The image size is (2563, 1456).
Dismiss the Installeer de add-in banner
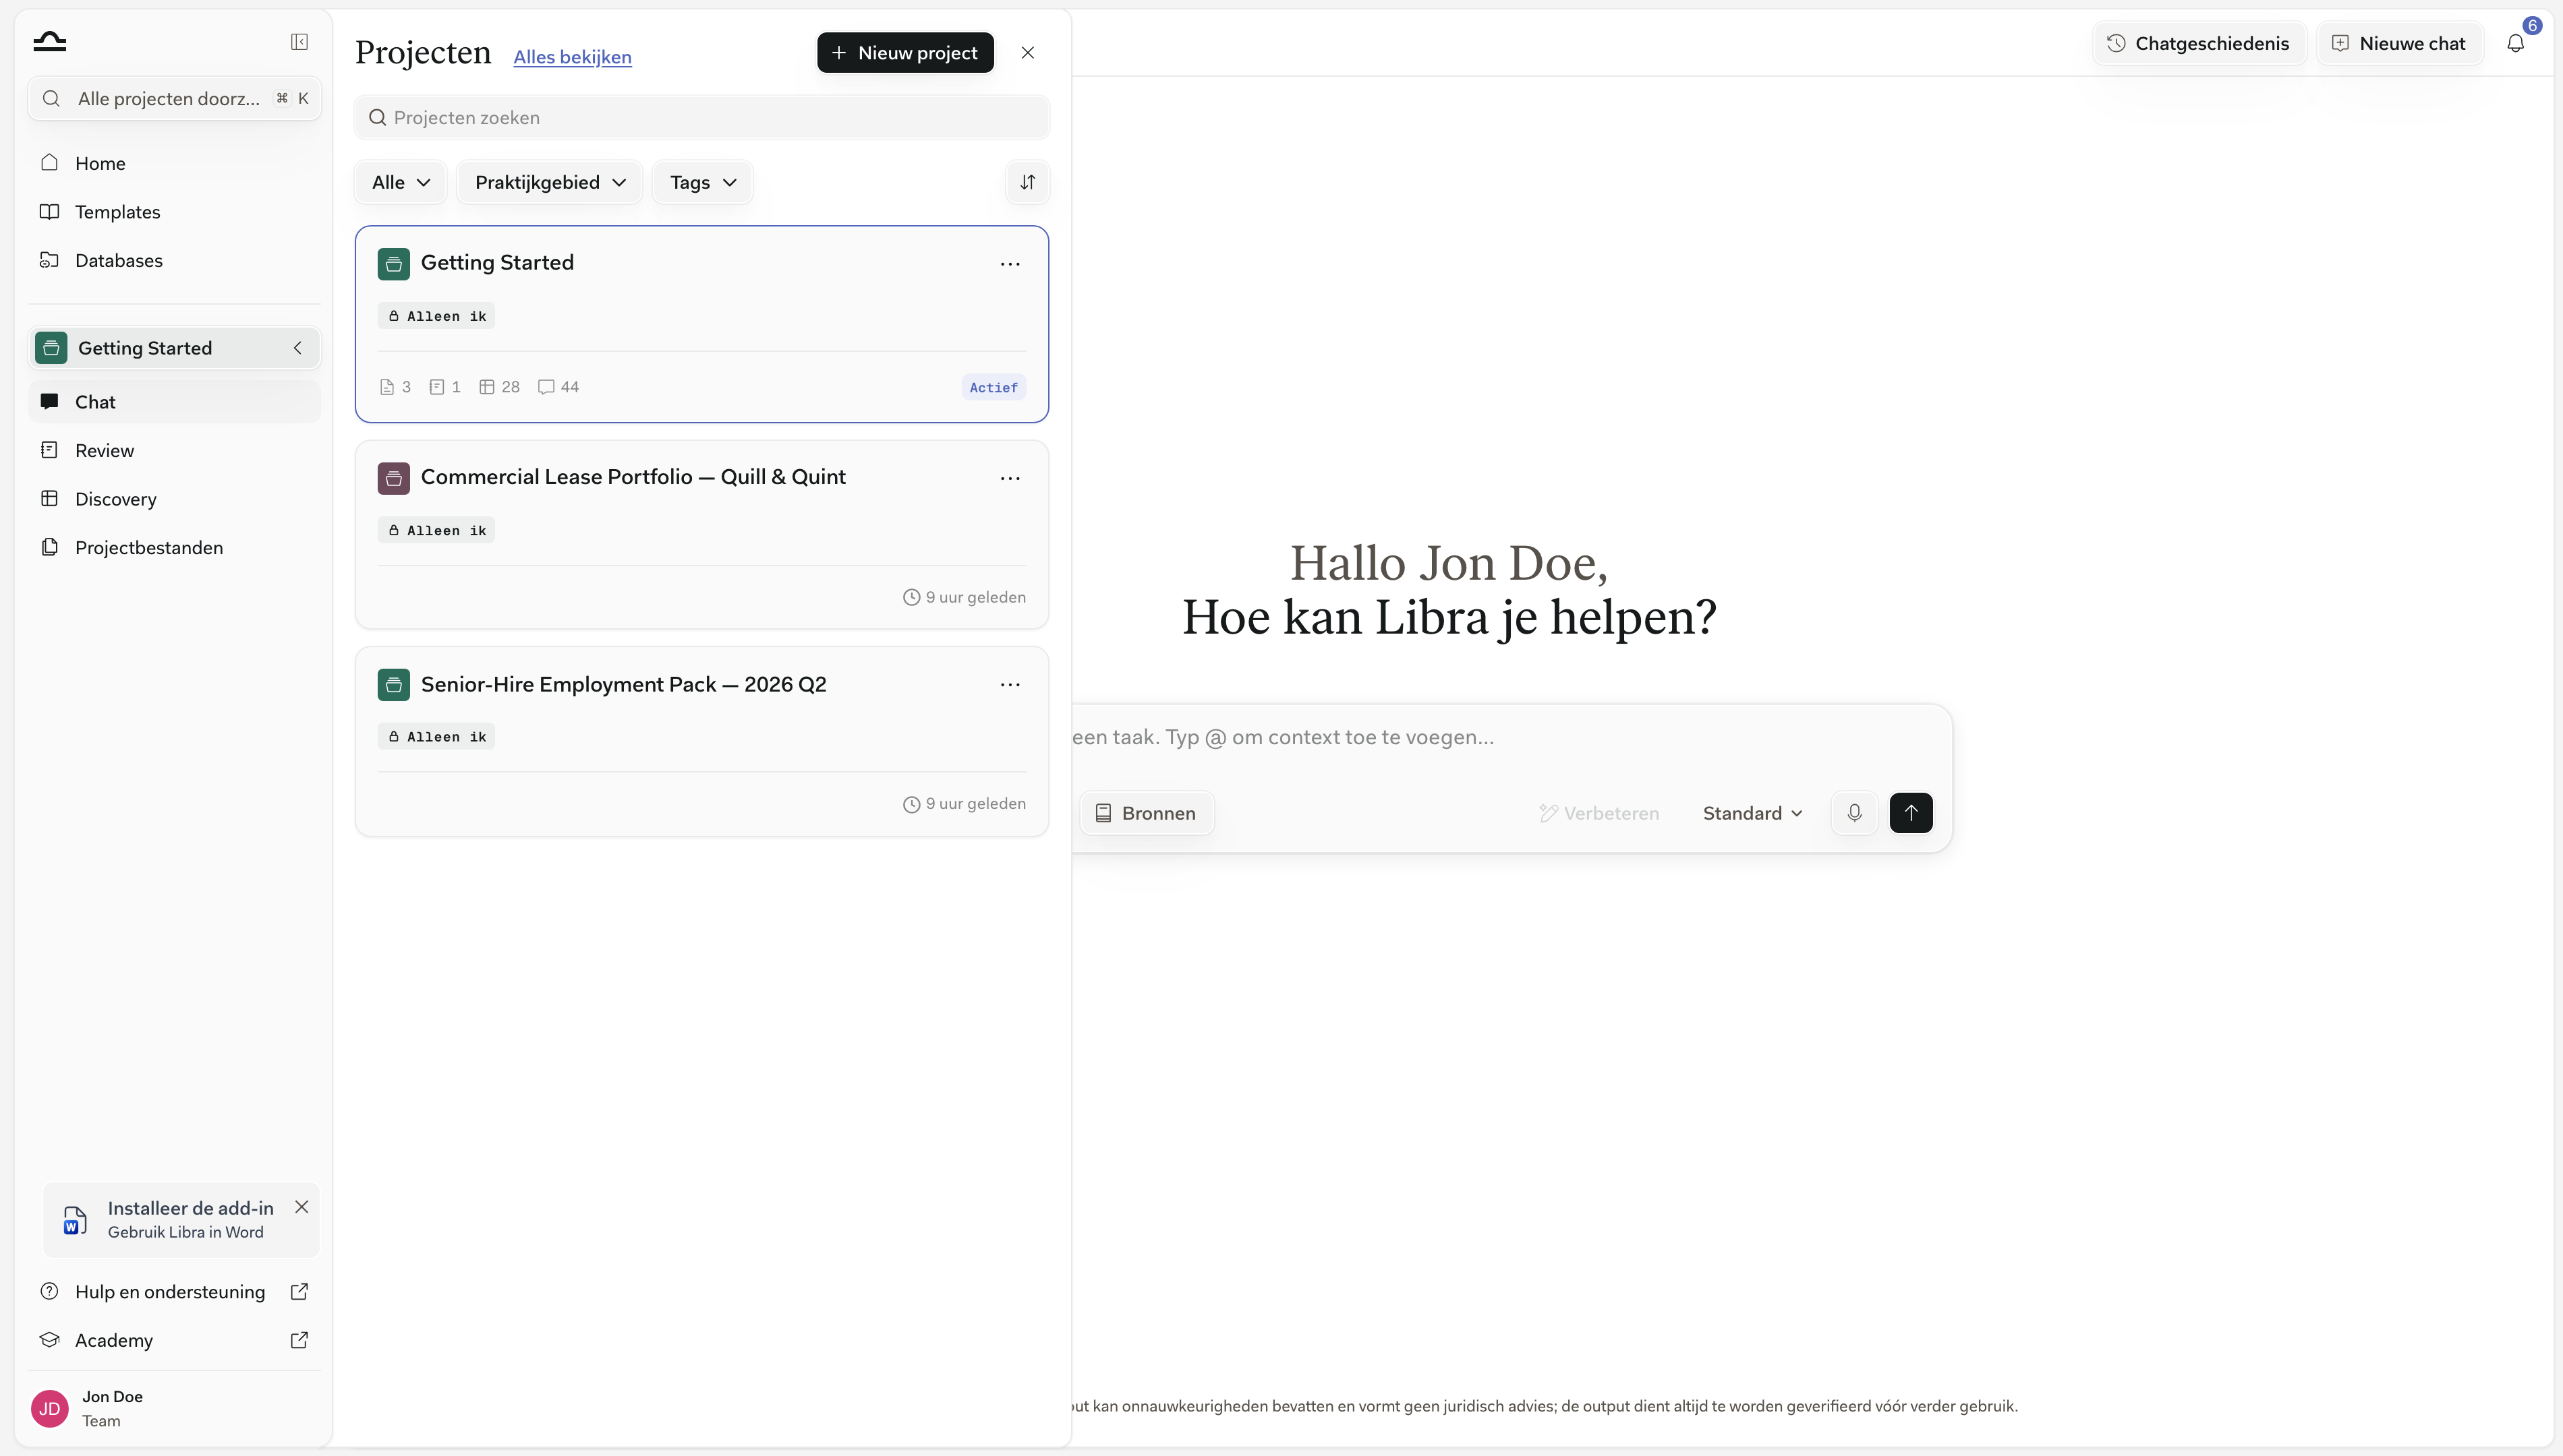click(x=301, y=1207)
